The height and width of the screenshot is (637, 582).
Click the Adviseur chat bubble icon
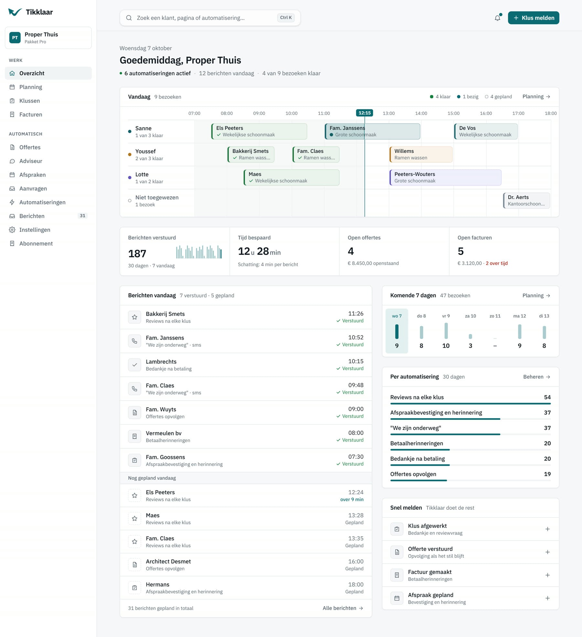pyautogui.click(x=12, y=161)
